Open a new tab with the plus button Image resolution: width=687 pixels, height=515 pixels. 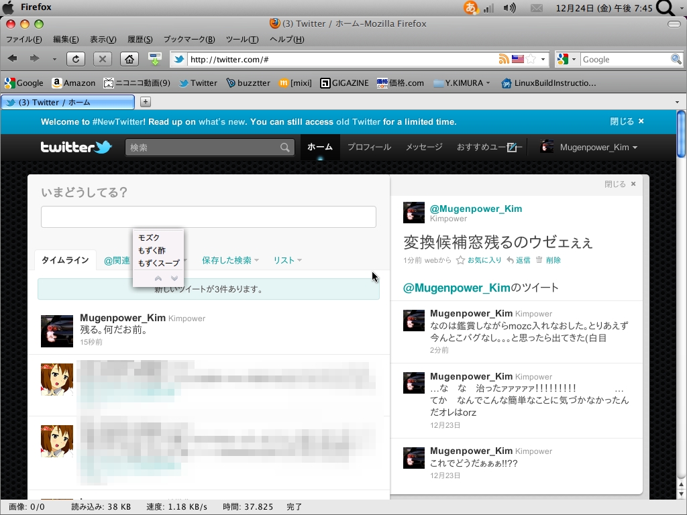(146, 102)
